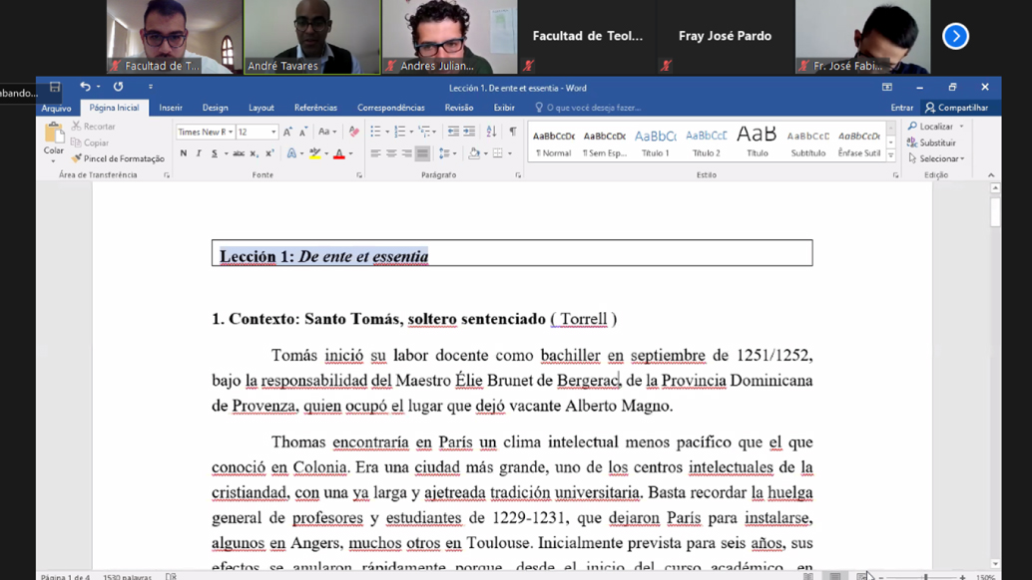
Task: Click the Compartilhar share button
Action: click(x=957, y=108)
